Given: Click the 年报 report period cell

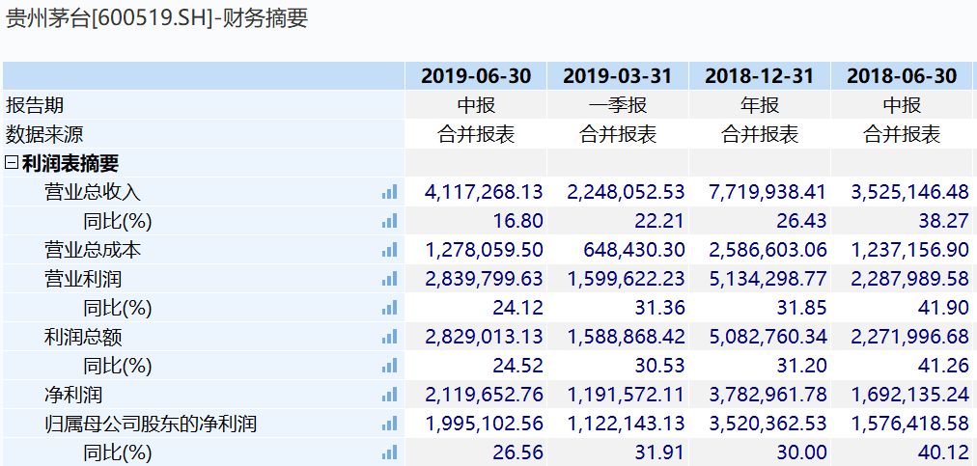Looking at the screenshot, I should (x=760, y=104).
